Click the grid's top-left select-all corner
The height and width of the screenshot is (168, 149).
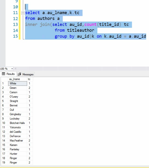(x=4, y=79)
